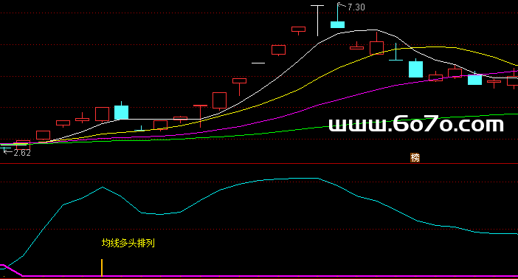Screen dimensions: 518x279
Task: Select the 均线多头排列 signal text
Action: click(x=128, y=243)
